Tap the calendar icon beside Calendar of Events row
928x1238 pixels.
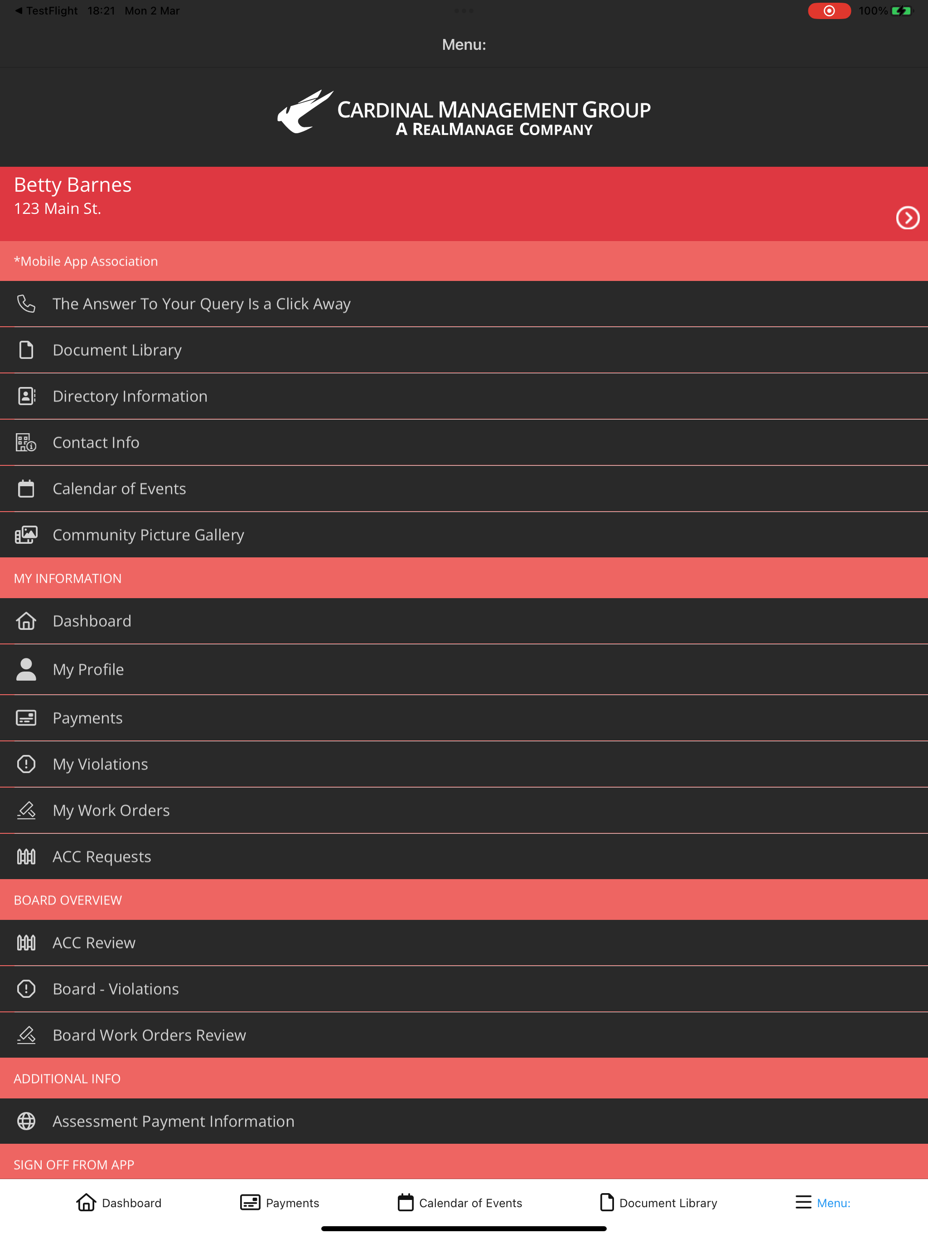[26, 488]
